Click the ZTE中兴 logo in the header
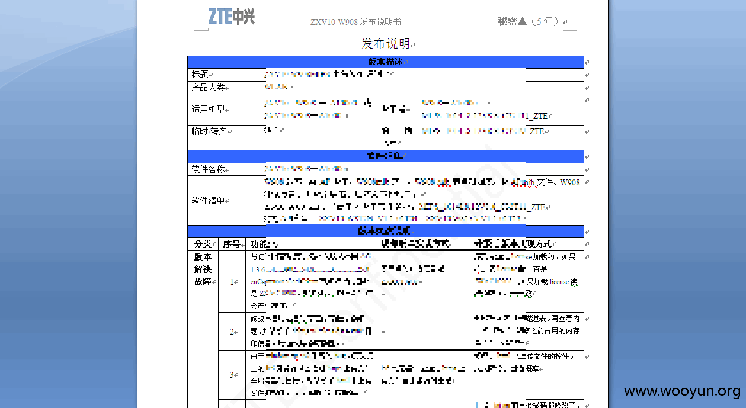746x408 pixels. tap(232, 16)
